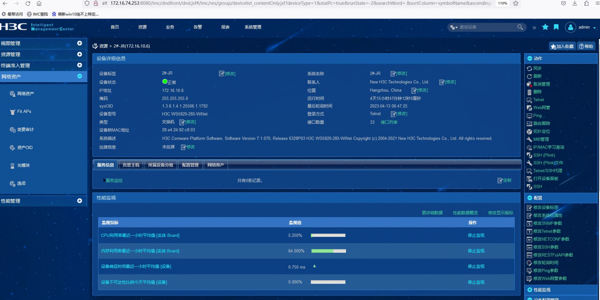The height and width of the screenshot is (300, 600).
Task: Click the star favorites icon in header
Action: pyautogui.click(x=545, y=27)
